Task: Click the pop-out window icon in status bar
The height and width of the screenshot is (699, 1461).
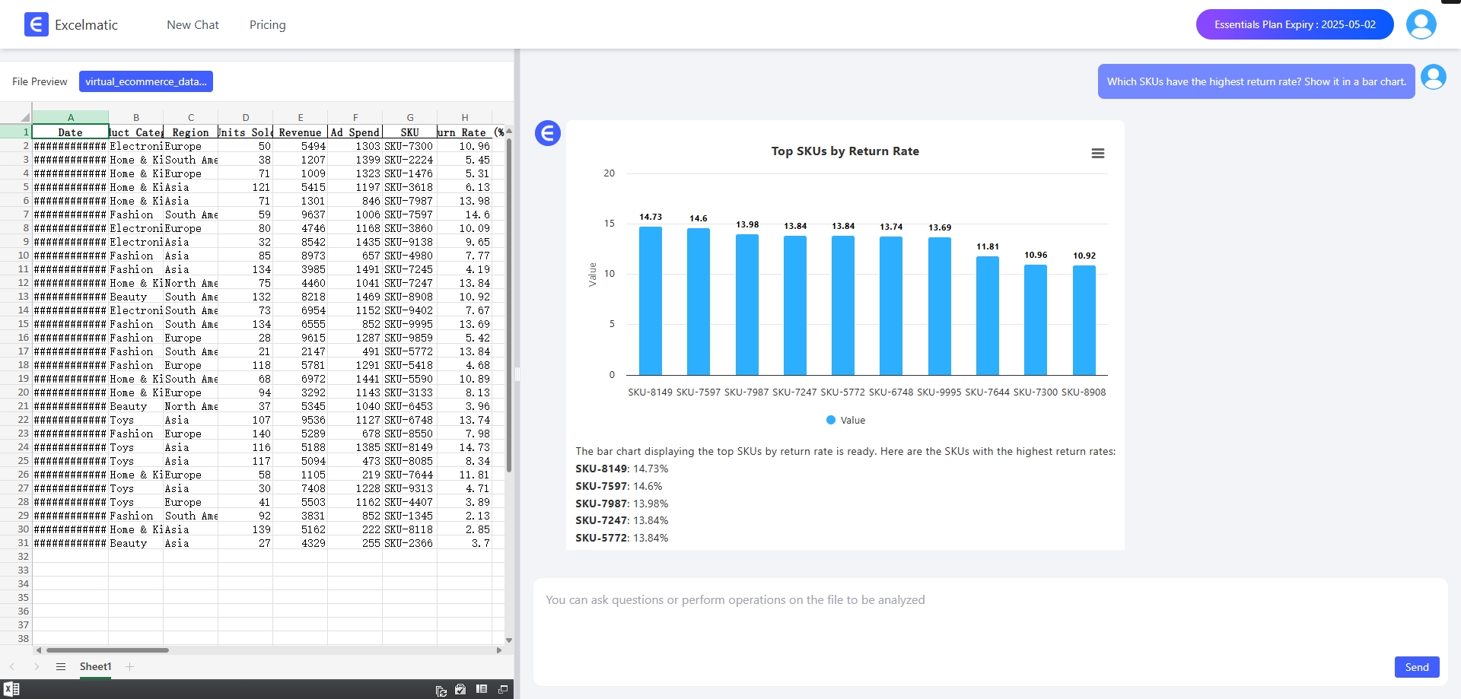Action: click(x=503, y=689)
